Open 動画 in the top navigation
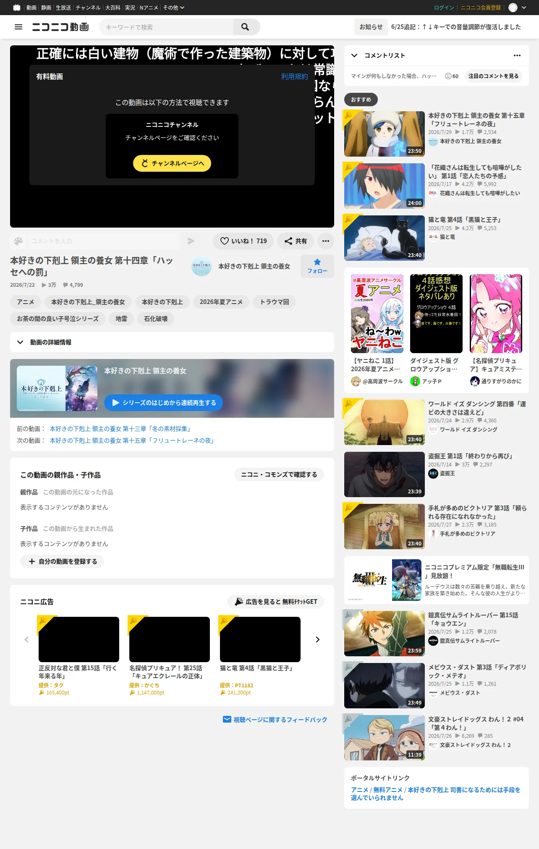 tap(31, 8)
